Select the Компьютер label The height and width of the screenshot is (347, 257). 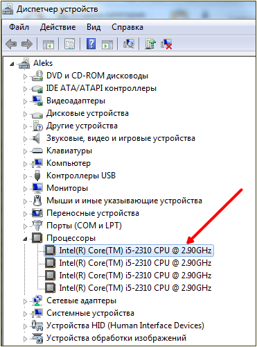69,163
